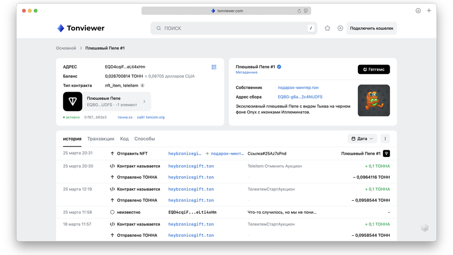Image resolution: width=453 pixels, height=255 pixels.
Task: Click info icon next to nft_item, teleitem
Action: (x=142, y=85)
